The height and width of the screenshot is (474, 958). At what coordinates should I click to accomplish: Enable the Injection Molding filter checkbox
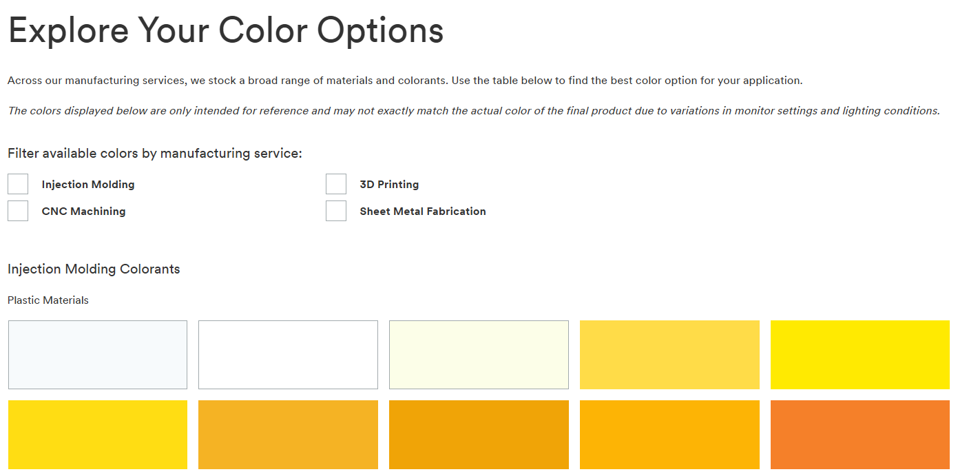pos(18,183)
